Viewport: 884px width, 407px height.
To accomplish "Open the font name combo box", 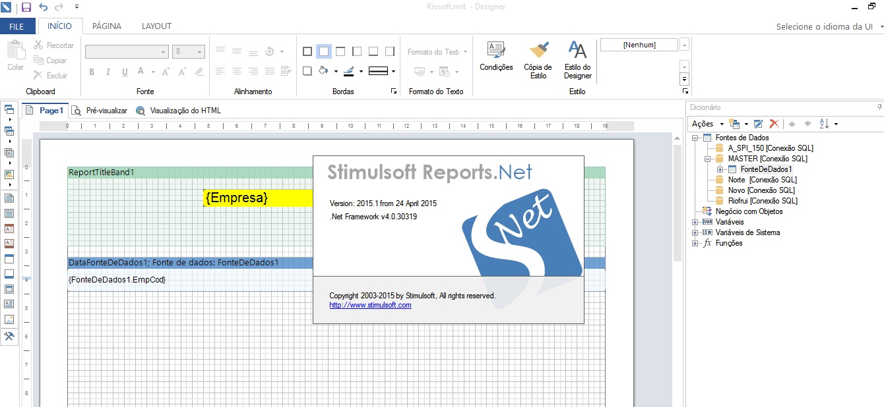I will 127,51.
